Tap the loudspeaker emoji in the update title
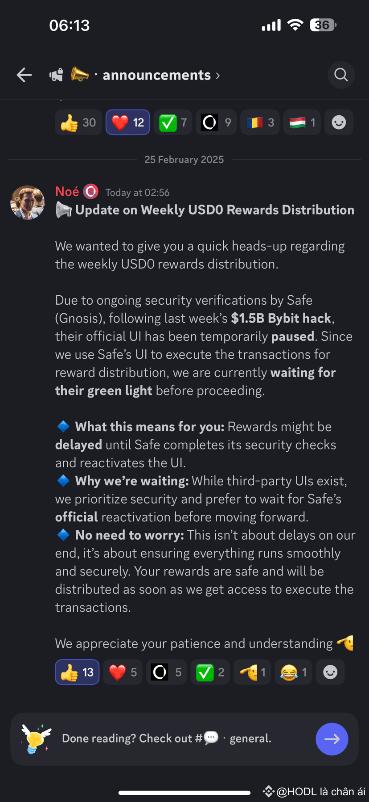The width and height of the screenshot is (369, 802). 64,209
